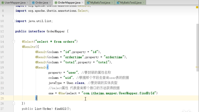Image resolution: width=199 pixels, height=112 pixels.
Task: Click the @One annotation
Action: (62, 93)
